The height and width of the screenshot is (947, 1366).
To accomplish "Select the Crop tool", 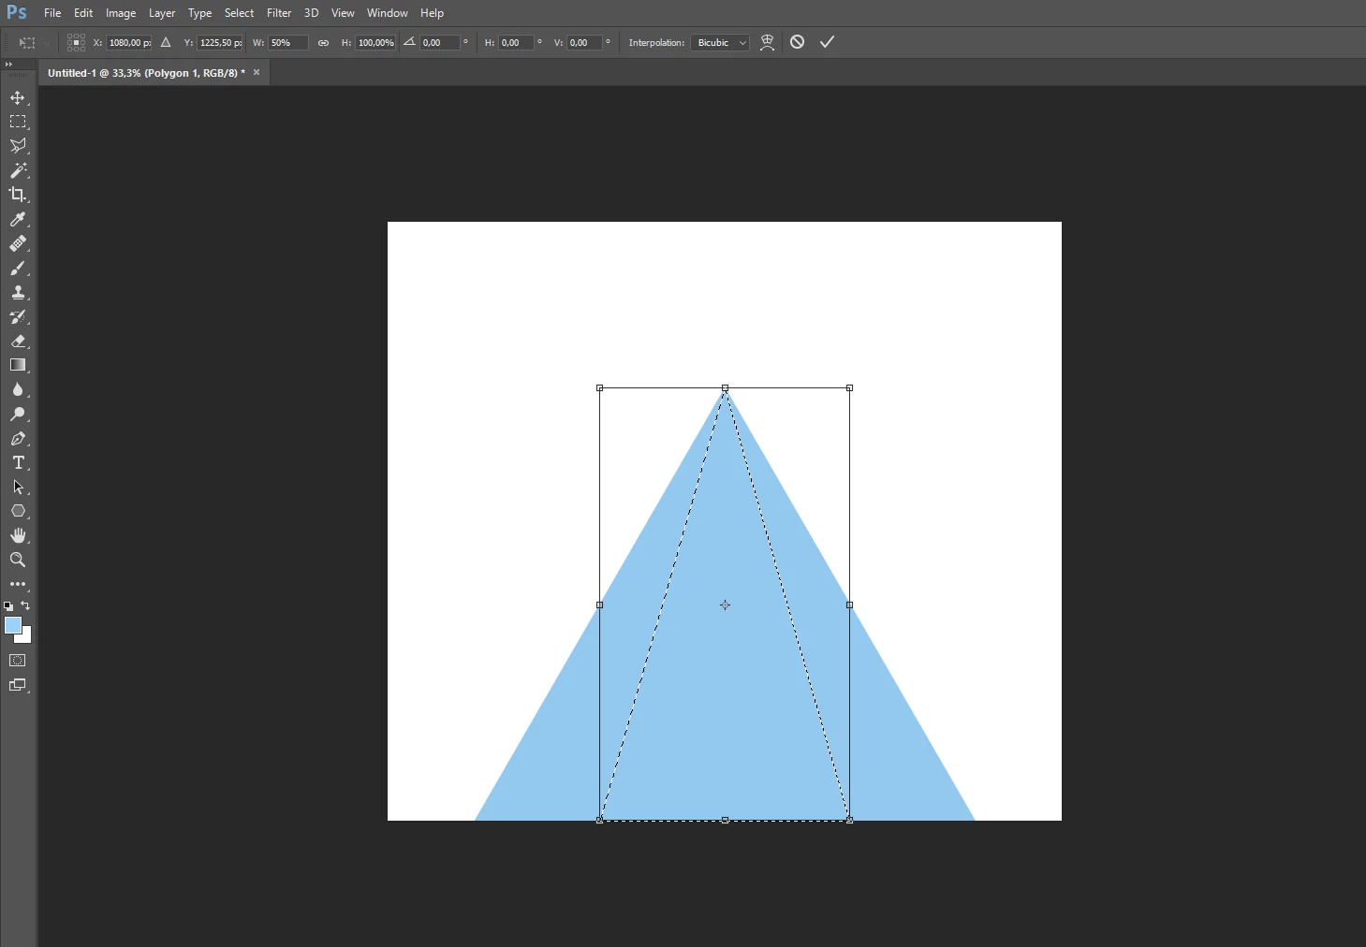I will pos(18,195).
